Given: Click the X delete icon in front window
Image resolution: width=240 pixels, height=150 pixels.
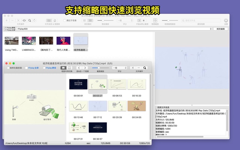Looking at the screenshot, I should pyautogui.click(x=133, y=68).
